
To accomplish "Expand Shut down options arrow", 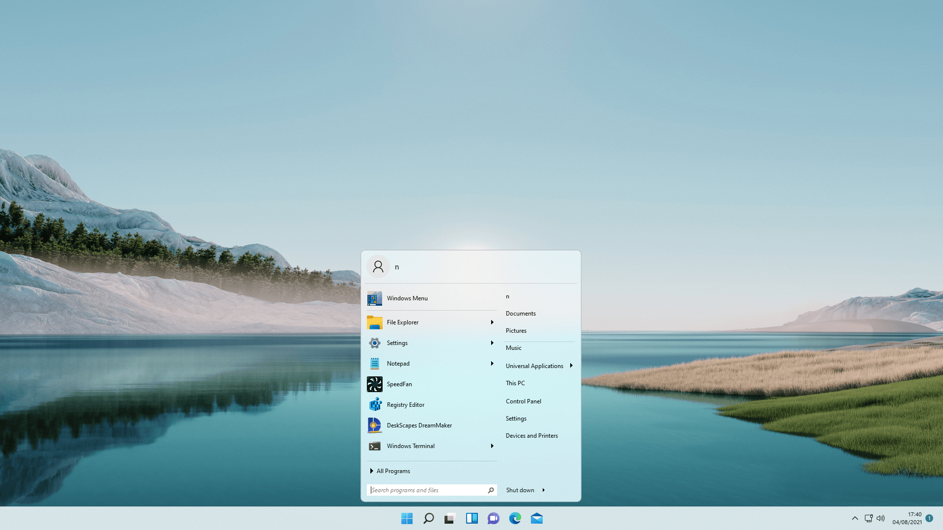I will 543,490.
